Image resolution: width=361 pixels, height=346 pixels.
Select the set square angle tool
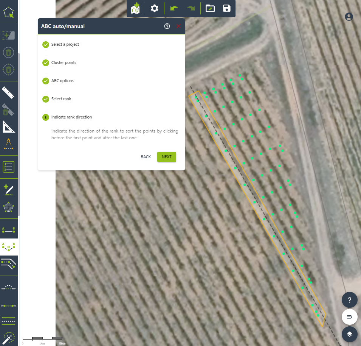pyautogui.click(x=8, y=127)
